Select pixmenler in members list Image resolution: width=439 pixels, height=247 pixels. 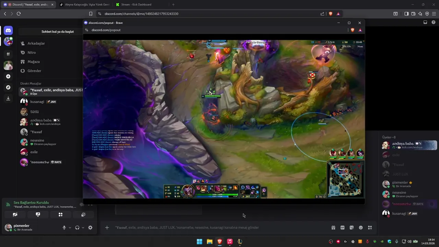(x=409, y=184)
